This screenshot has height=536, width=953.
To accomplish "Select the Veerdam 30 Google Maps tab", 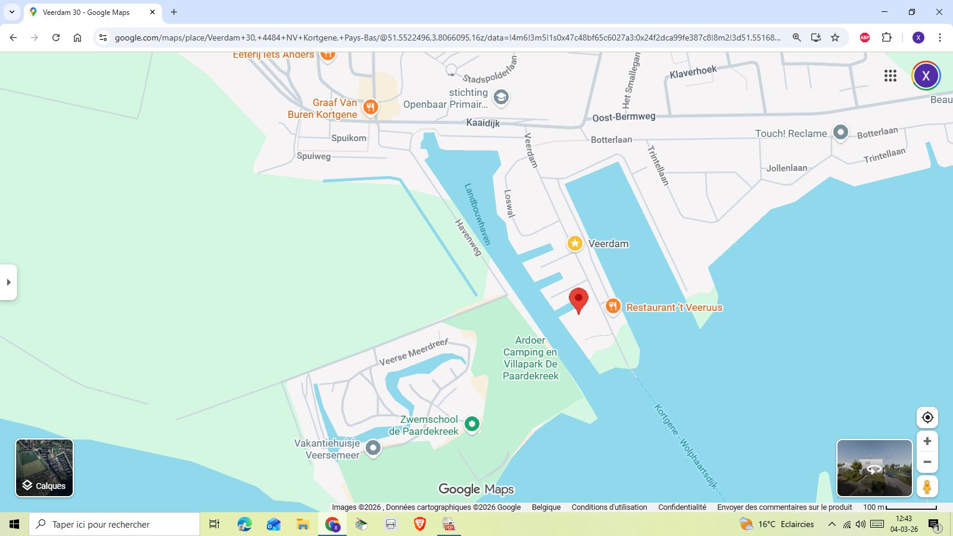I will pyautogui.click(x=86, y=12).
